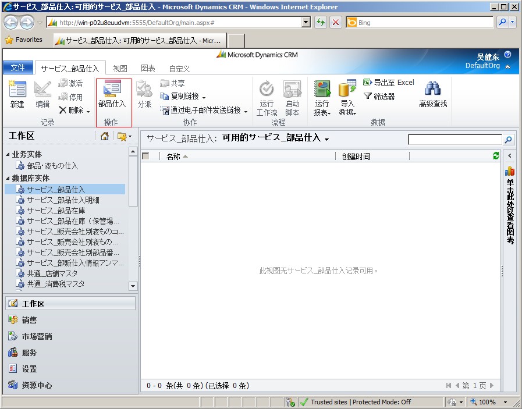Collapse the ribbon with the arrow near DefaultOrg

(x=507, y=66)
